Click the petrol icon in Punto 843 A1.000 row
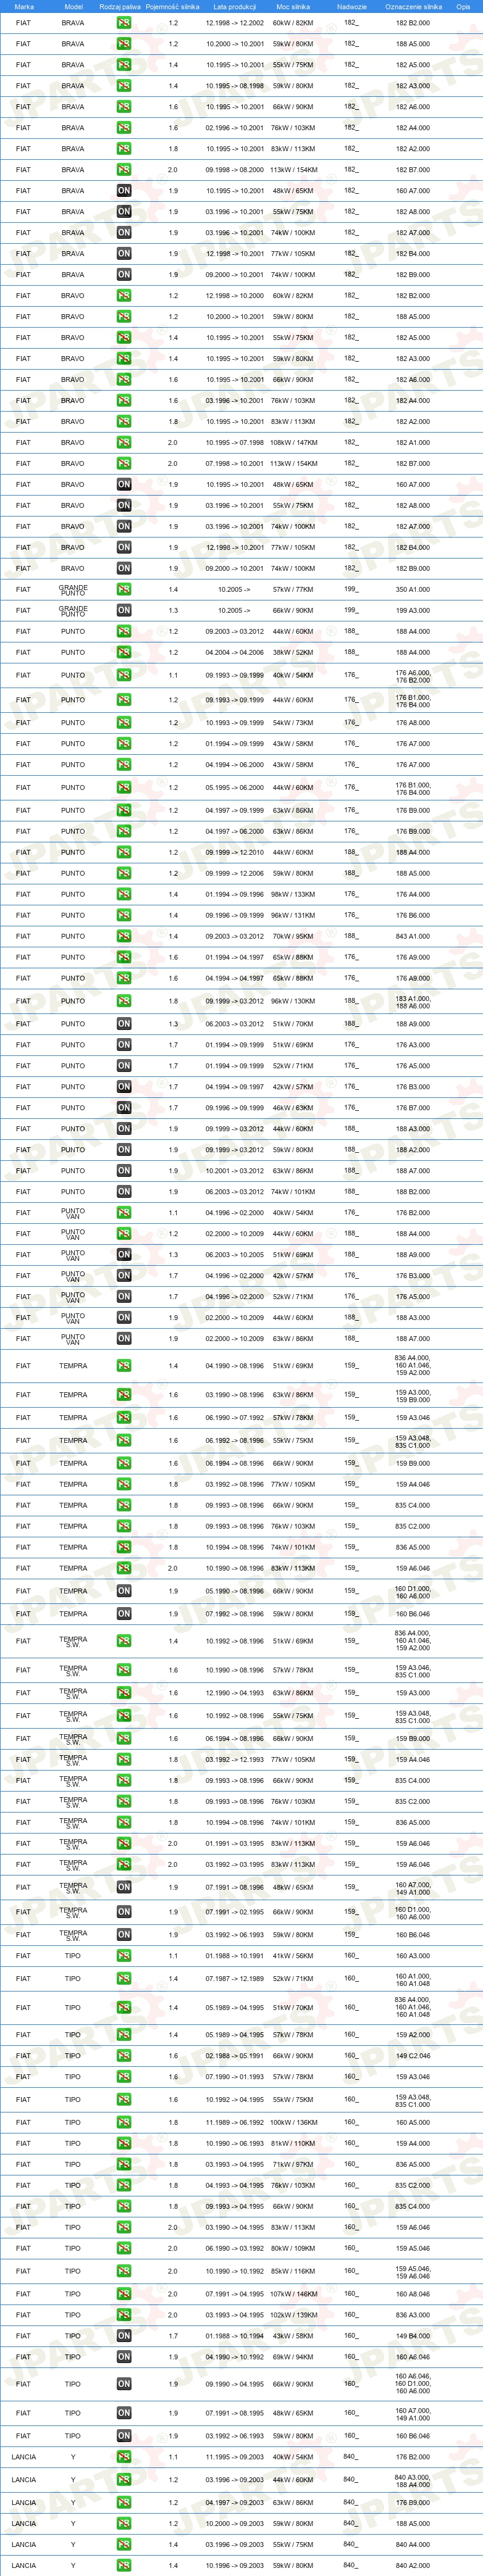483x2576 pixels. (124, 937)
